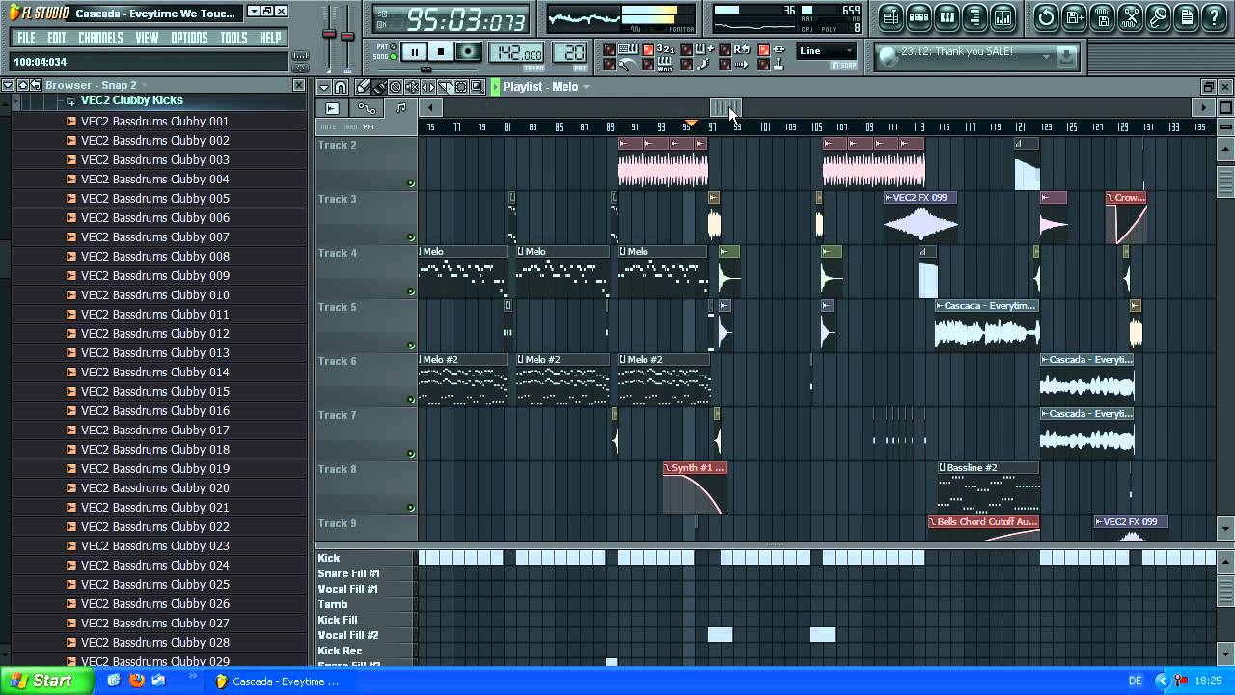Viewport: 1235px width, 695px height.
Task: Click the Windows Start button
Action: [x=47, y=681]
